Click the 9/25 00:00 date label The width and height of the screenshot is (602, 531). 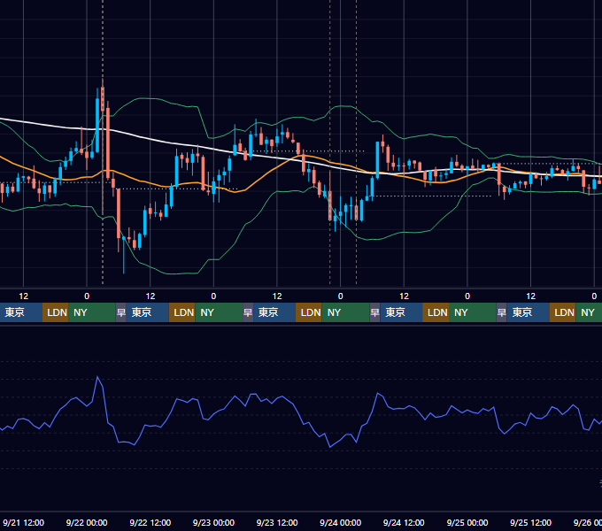click(467, 522)
